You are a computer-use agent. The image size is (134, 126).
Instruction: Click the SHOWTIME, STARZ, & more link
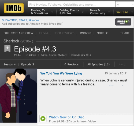20,20
